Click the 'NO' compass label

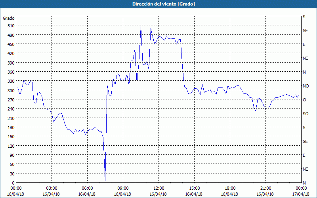pyautogui.click(x=306, y=86)
